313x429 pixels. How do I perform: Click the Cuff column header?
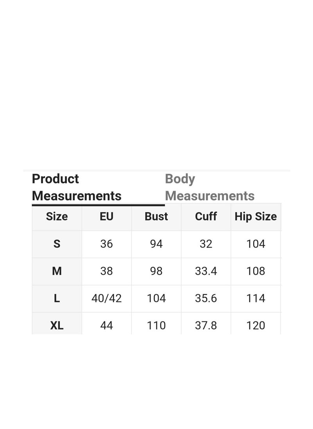click(206, 216)
